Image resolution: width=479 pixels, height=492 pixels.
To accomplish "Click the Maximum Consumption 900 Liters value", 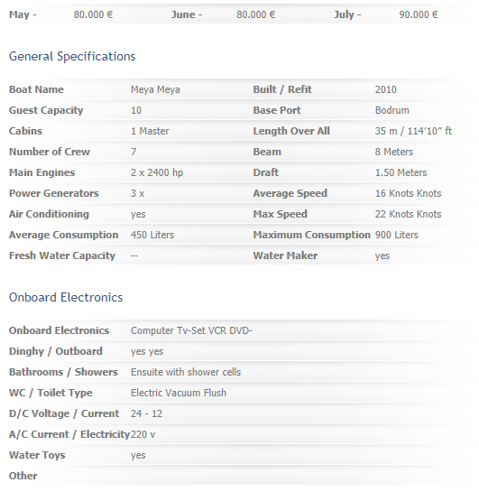I will pyautogui.click(x=397, y=235).
